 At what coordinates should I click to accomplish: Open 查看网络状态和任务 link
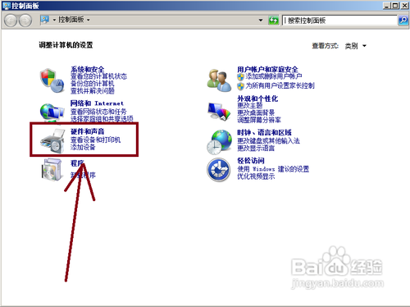98,112
